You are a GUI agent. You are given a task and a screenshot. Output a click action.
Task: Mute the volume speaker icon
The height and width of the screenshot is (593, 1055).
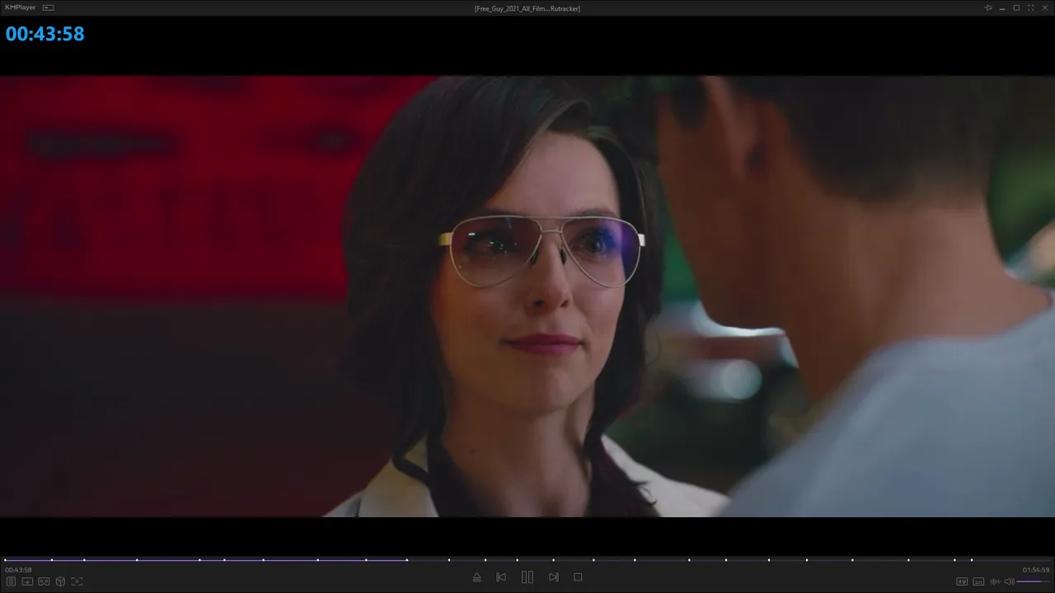pyautogui.click(x=1009, y=581)
